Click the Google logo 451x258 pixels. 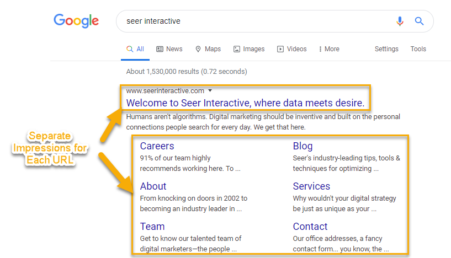[x=76, y=21]
